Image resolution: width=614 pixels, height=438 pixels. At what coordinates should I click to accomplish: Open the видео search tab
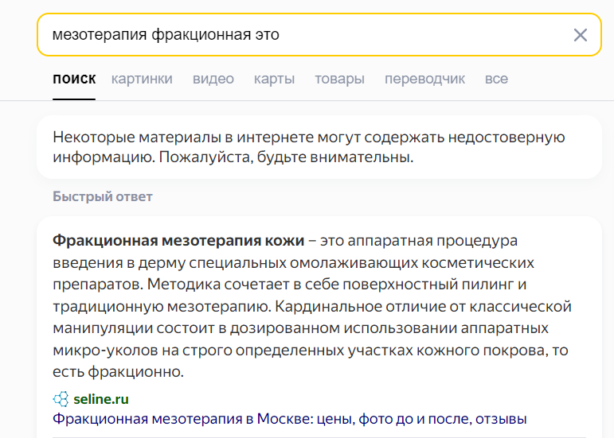213,79
